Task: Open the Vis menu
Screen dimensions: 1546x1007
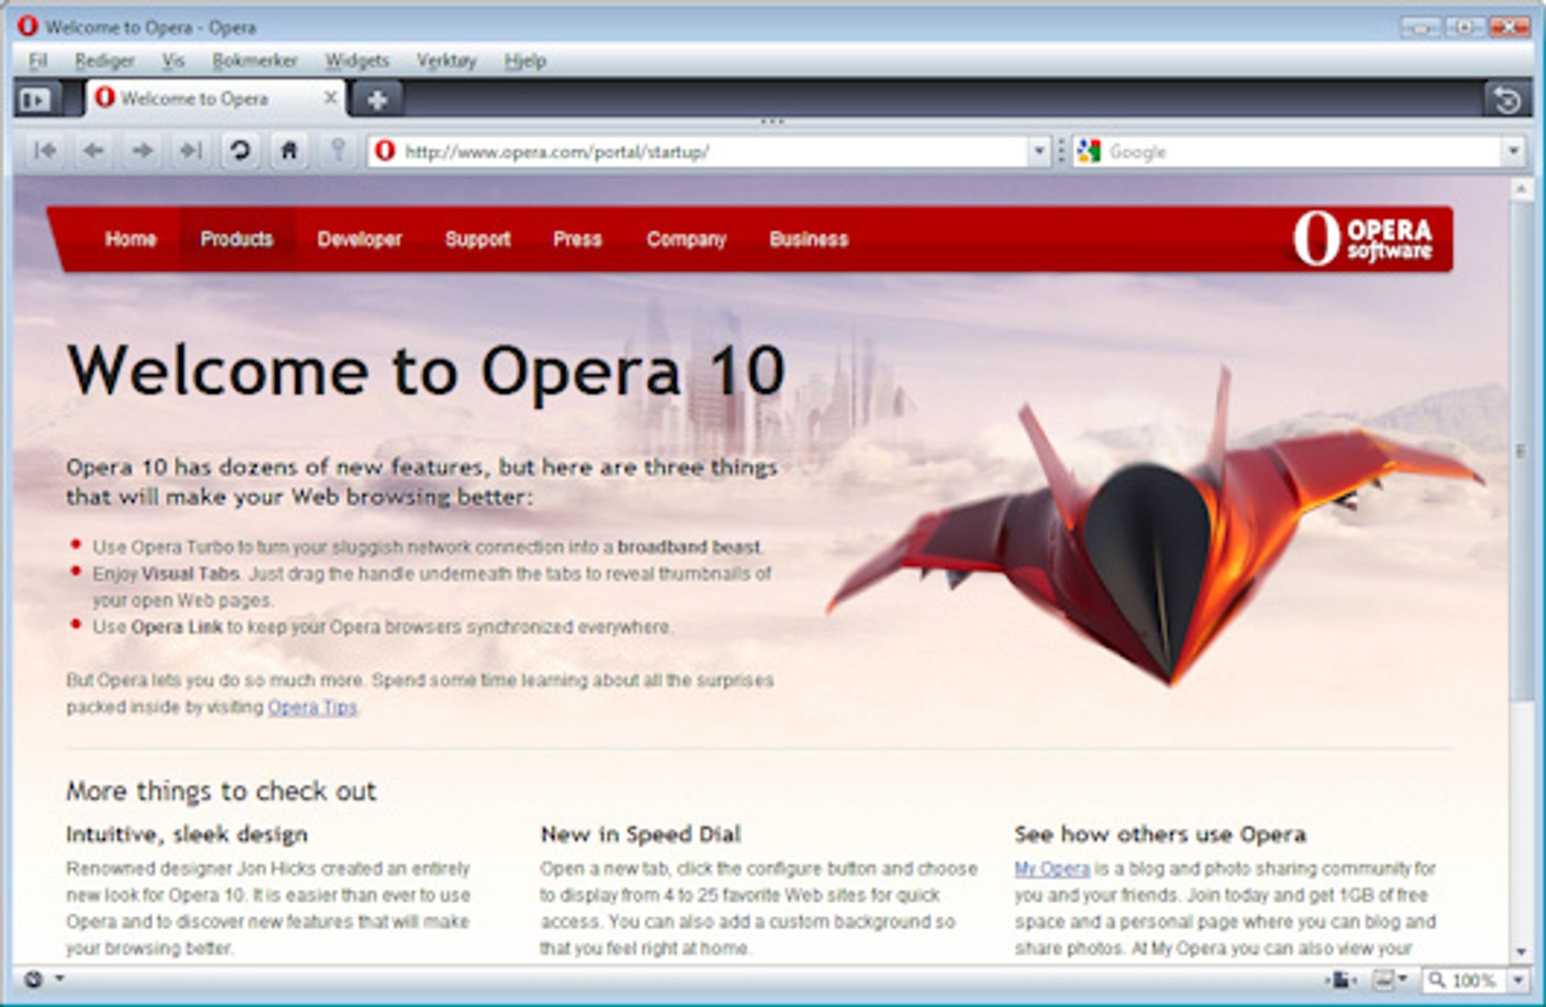Action: pos(173,61)
